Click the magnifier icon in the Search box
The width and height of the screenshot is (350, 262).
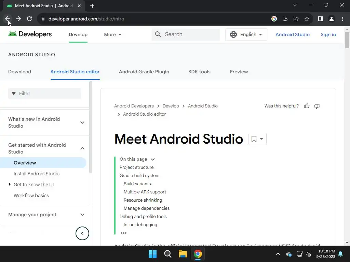pyautogui.click(x=158, y=34)
